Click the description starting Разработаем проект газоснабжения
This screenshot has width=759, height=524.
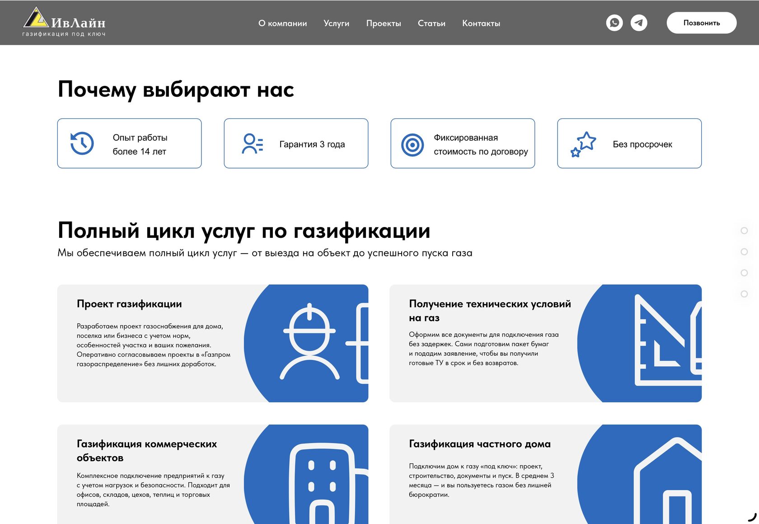click(x=154, y=345)
